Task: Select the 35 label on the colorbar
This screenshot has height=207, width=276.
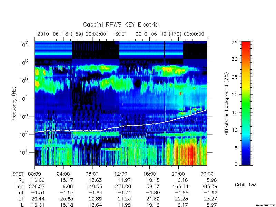Action: click(x=235, y=43)
